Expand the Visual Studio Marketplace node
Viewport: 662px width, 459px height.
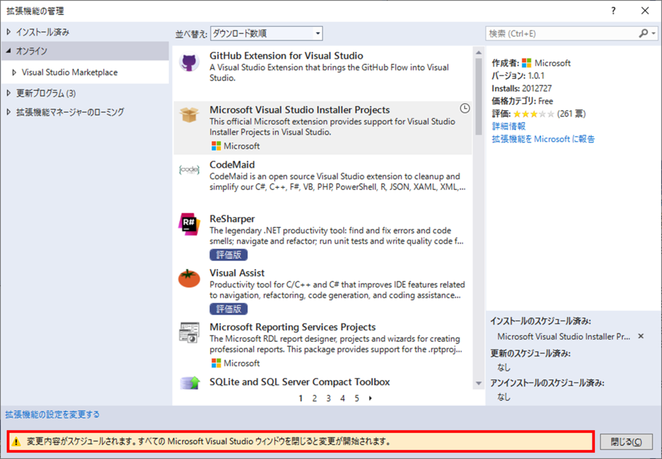pyautogui.click(x=14, y=72)
